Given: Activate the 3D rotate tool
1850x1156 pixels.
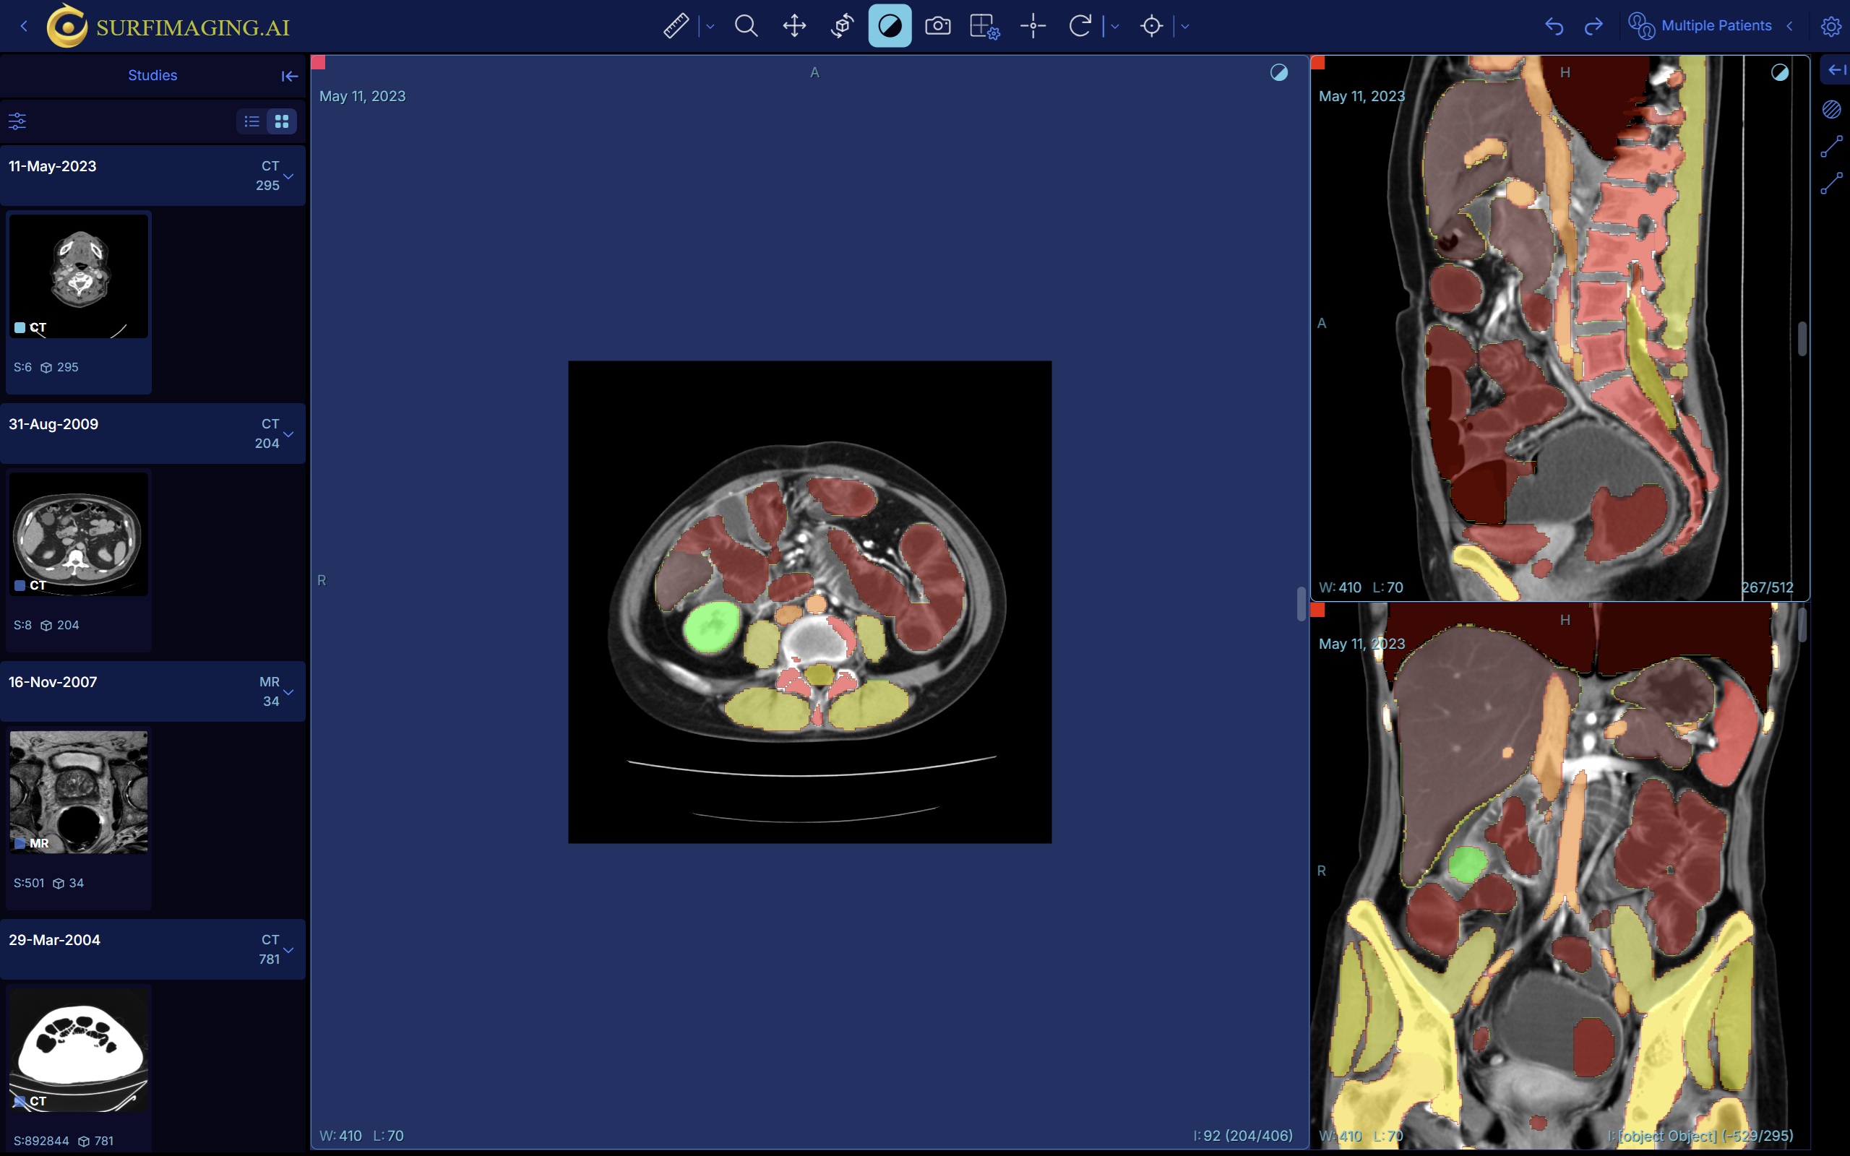Looking at the screenshot, I should click(842, 25).
